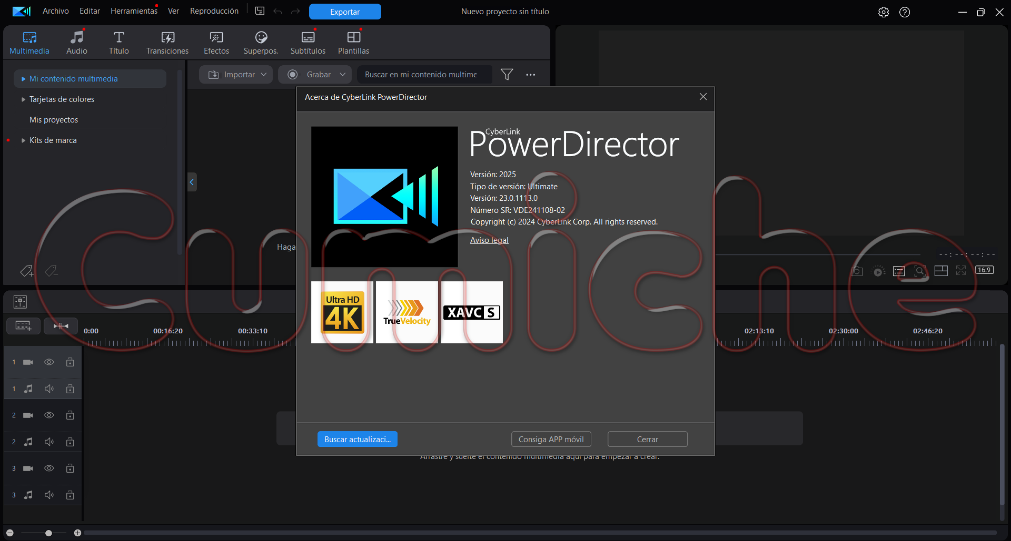The image size is (1011, 541).
Task: Click the add tag icon
Action: click(26, 271)
